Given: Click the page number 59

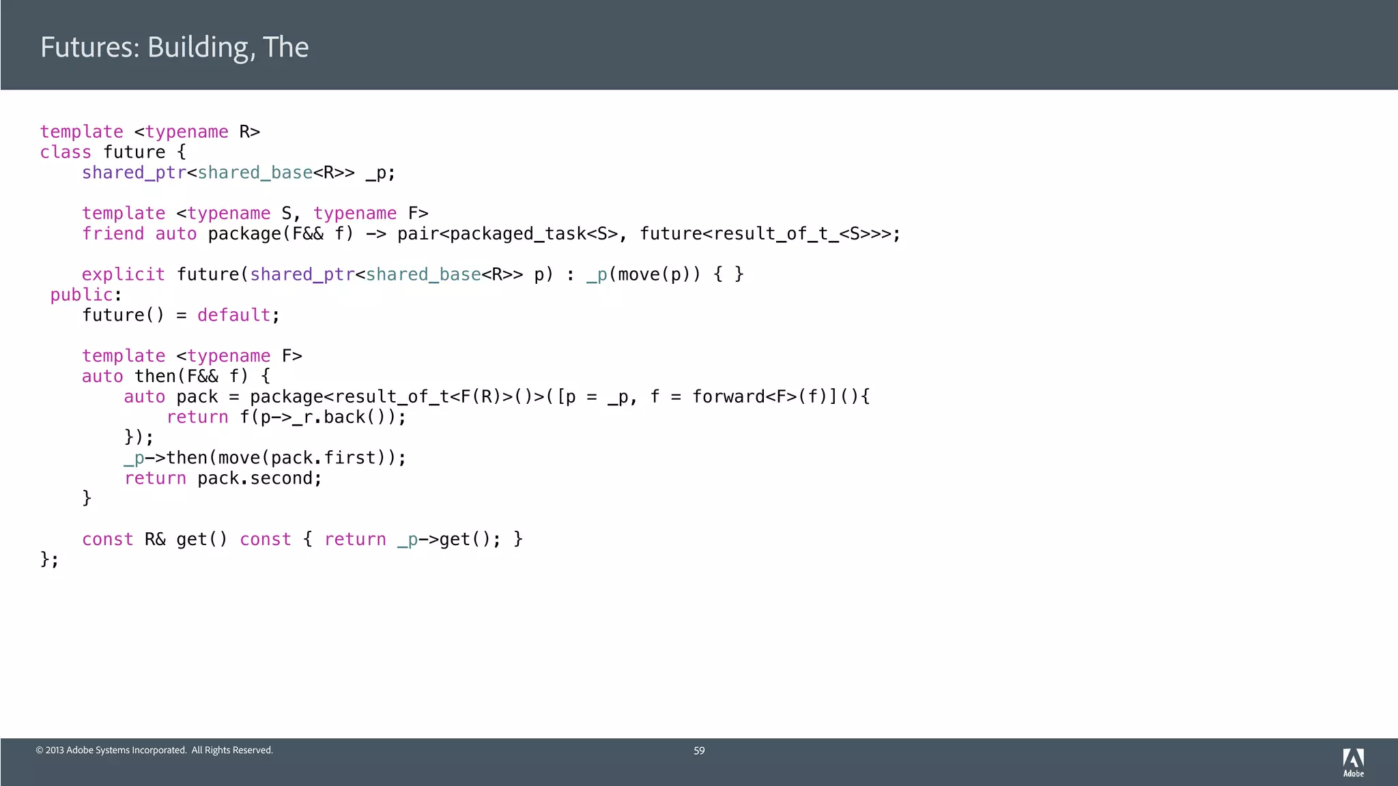Looking at the screenshot, I should pos(699,751).
